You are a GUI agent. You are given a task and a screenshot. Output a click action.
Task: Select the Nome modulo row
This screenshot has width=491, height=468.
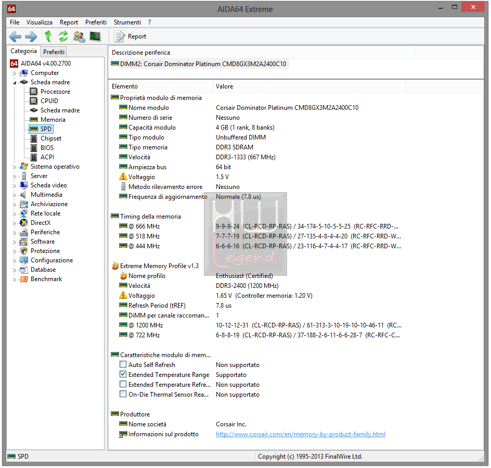tap(239, 108)
